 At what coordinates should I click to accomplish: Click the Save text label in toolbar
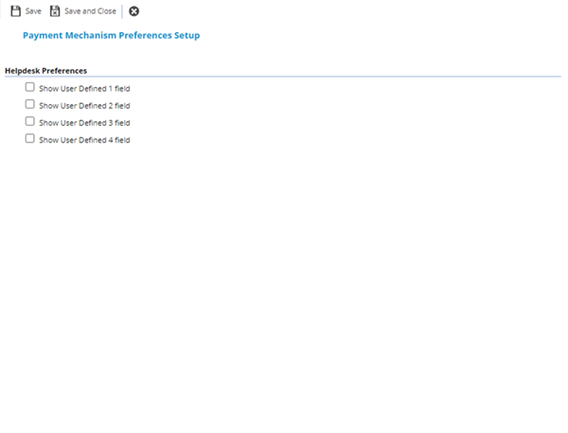[33, 11]
